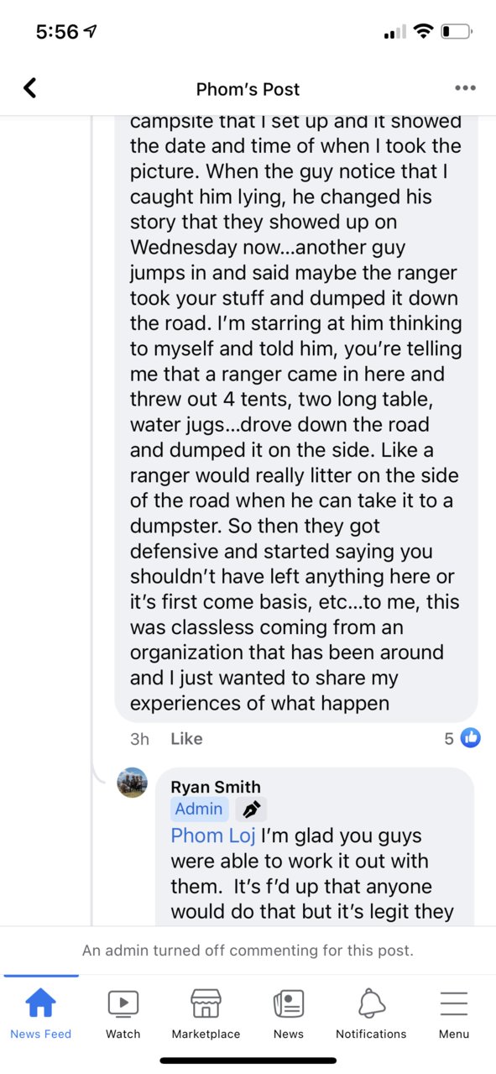
Task: Tap the pen author badge icon
Action: click(250, 809)
